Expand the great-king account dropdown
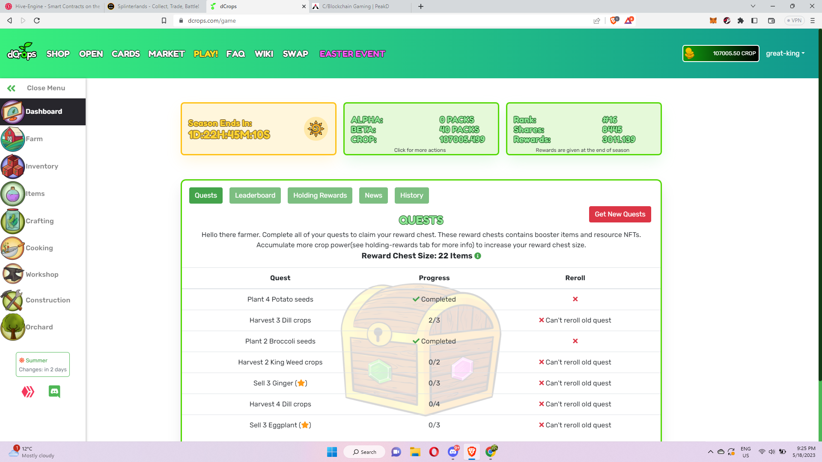 [785, 53]
